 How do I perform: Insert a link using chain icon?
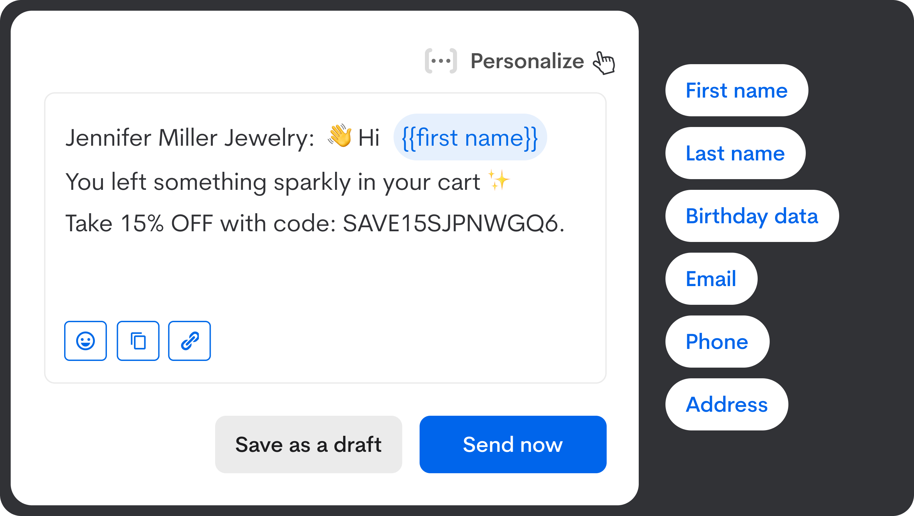(189, 341)
